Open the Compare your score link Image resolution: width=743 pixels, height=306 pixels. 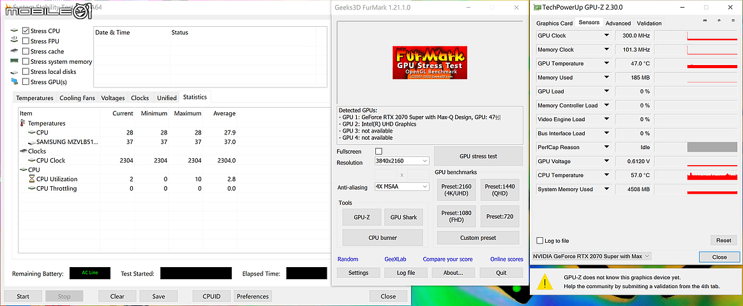[x=447, y=259]
